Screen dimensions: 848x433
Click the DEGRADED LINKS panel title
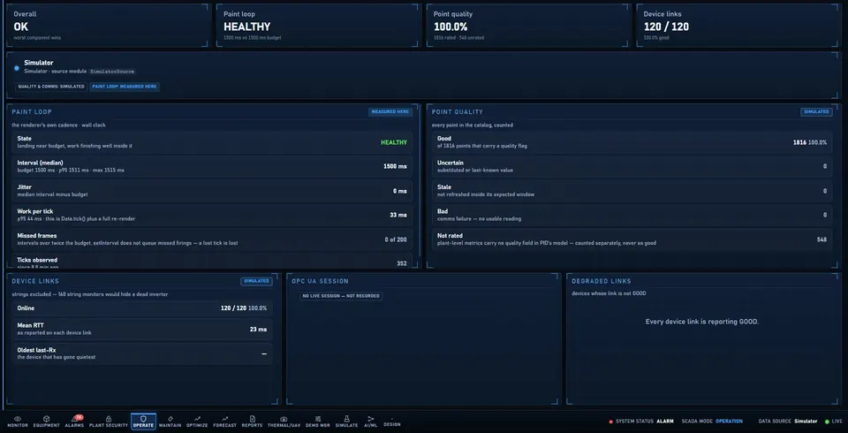pos(602,281)
